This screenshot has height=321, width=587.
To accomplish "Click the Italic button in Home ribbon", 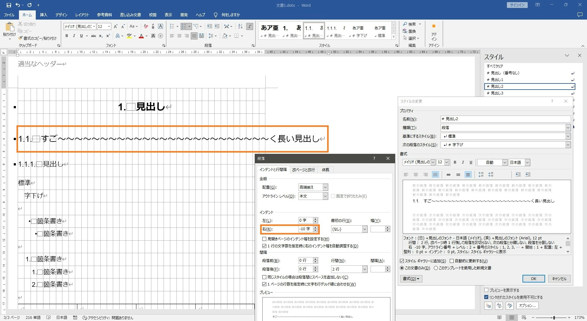I will 74,36.
